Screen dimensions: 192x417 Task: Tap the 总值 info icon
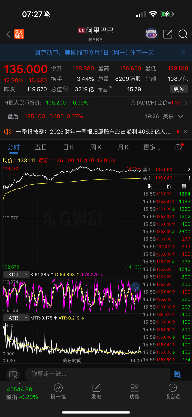point(66,88)
